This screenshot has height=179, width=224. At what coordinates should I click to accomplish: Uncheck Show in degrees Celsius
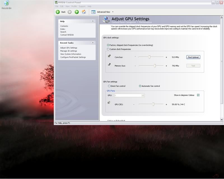(x=198, y=95)
